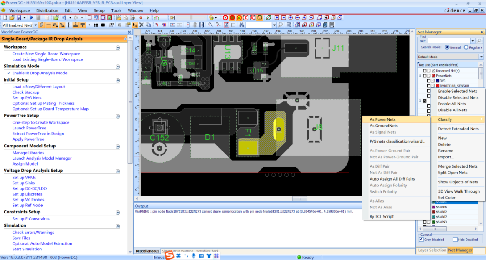Collapse the Voltage Drop Analysis Setup section
The height and width of the screenshot is (260, 486).
click(118, 171)
